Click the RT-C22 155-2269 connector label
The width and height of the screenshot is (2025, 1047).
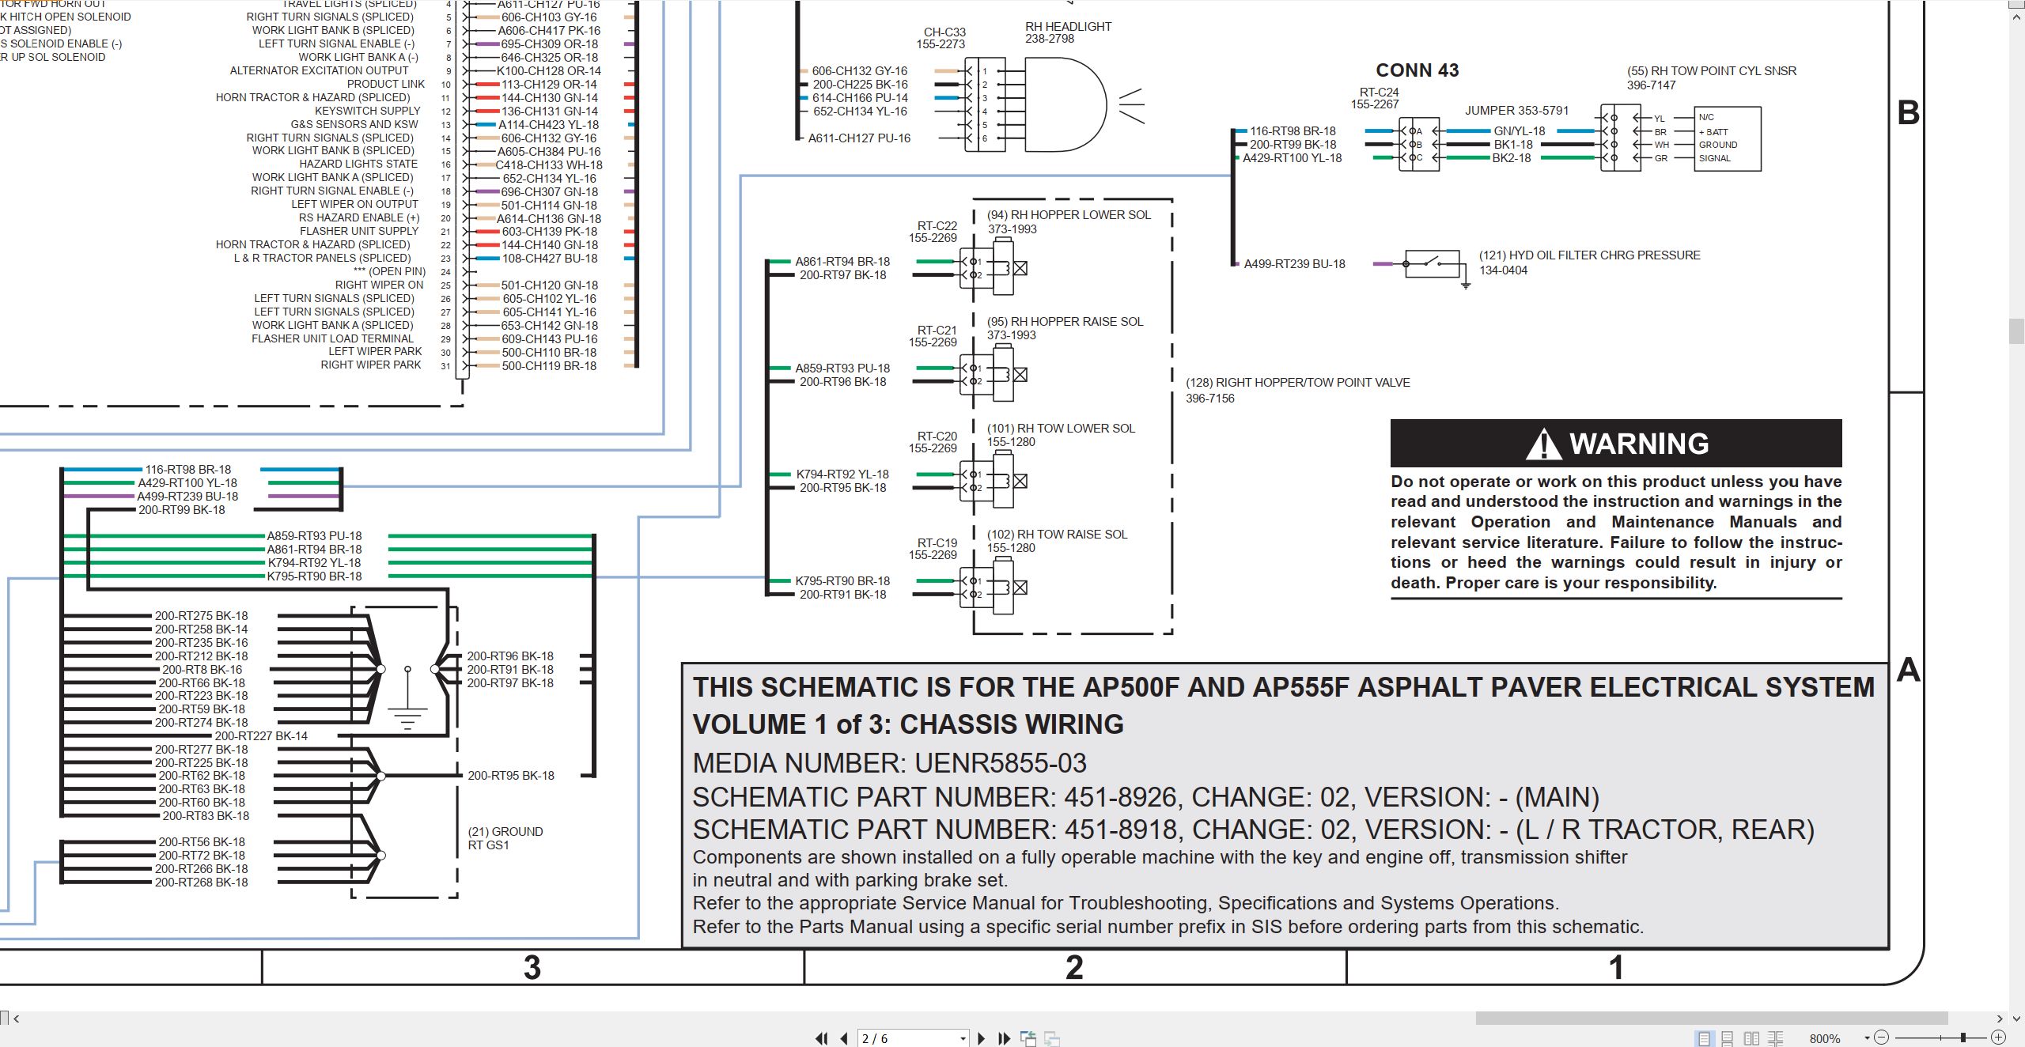coord(933,232)
